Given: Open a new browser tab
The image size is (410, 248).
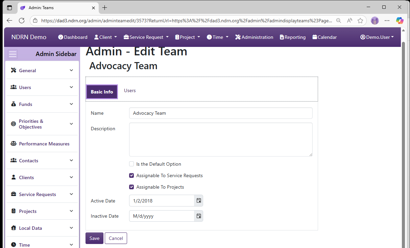Looking at the screenshot, I should [105, 7].
